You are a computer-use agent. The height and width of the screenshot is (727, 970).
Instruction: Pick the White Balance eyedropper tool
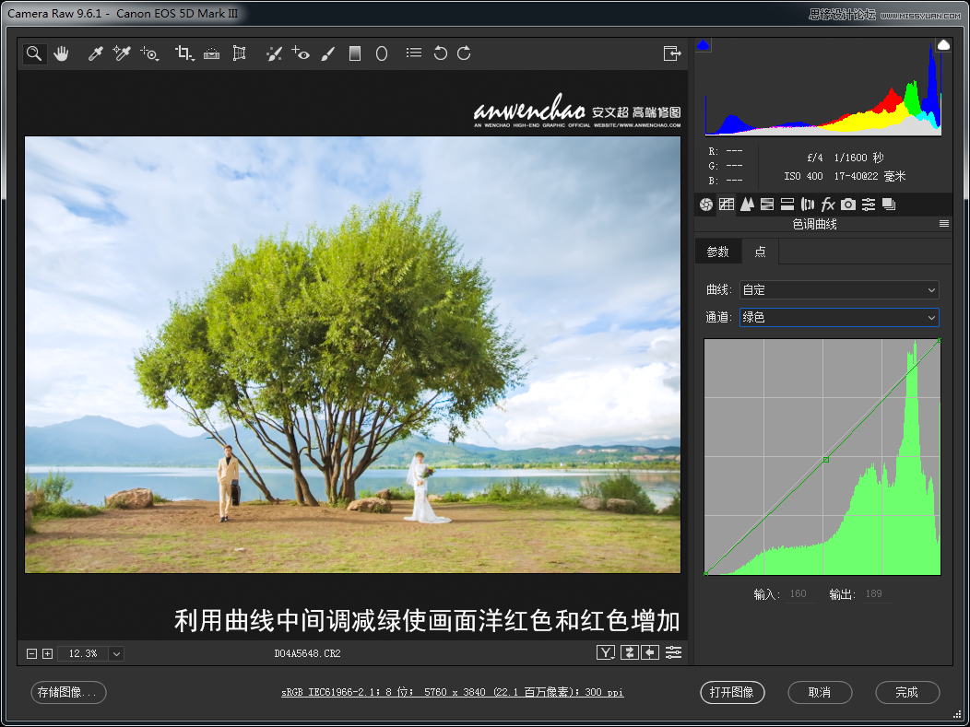[x=95, y=53]
